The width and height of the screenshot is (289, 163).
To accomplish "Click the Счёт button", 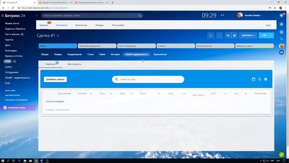I will [x=264, y=35].
